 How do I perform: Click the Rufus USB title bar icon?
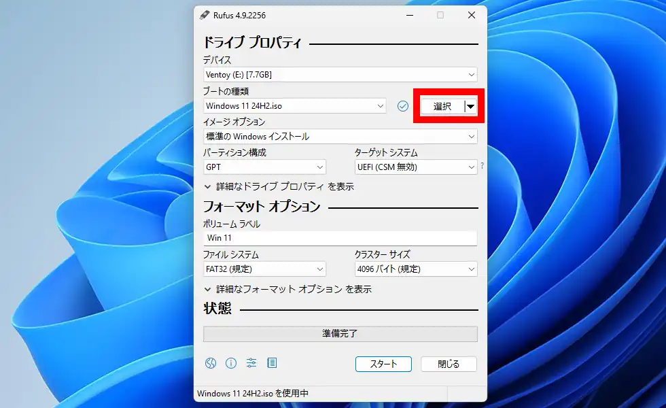(205, 15)
